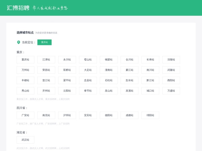Select 酉阳站 station

[171, 81]
